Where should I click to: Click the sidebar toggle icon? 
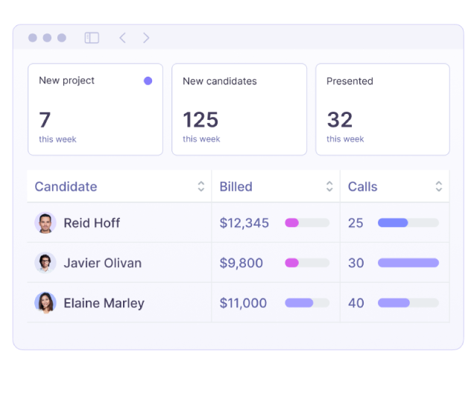tap(92, 38)
